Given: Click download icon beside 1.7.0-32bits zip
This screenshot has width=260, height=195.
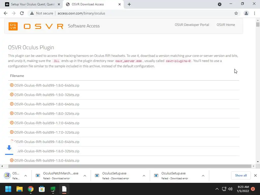Looking at the screenshot, I should pos(12,132).
